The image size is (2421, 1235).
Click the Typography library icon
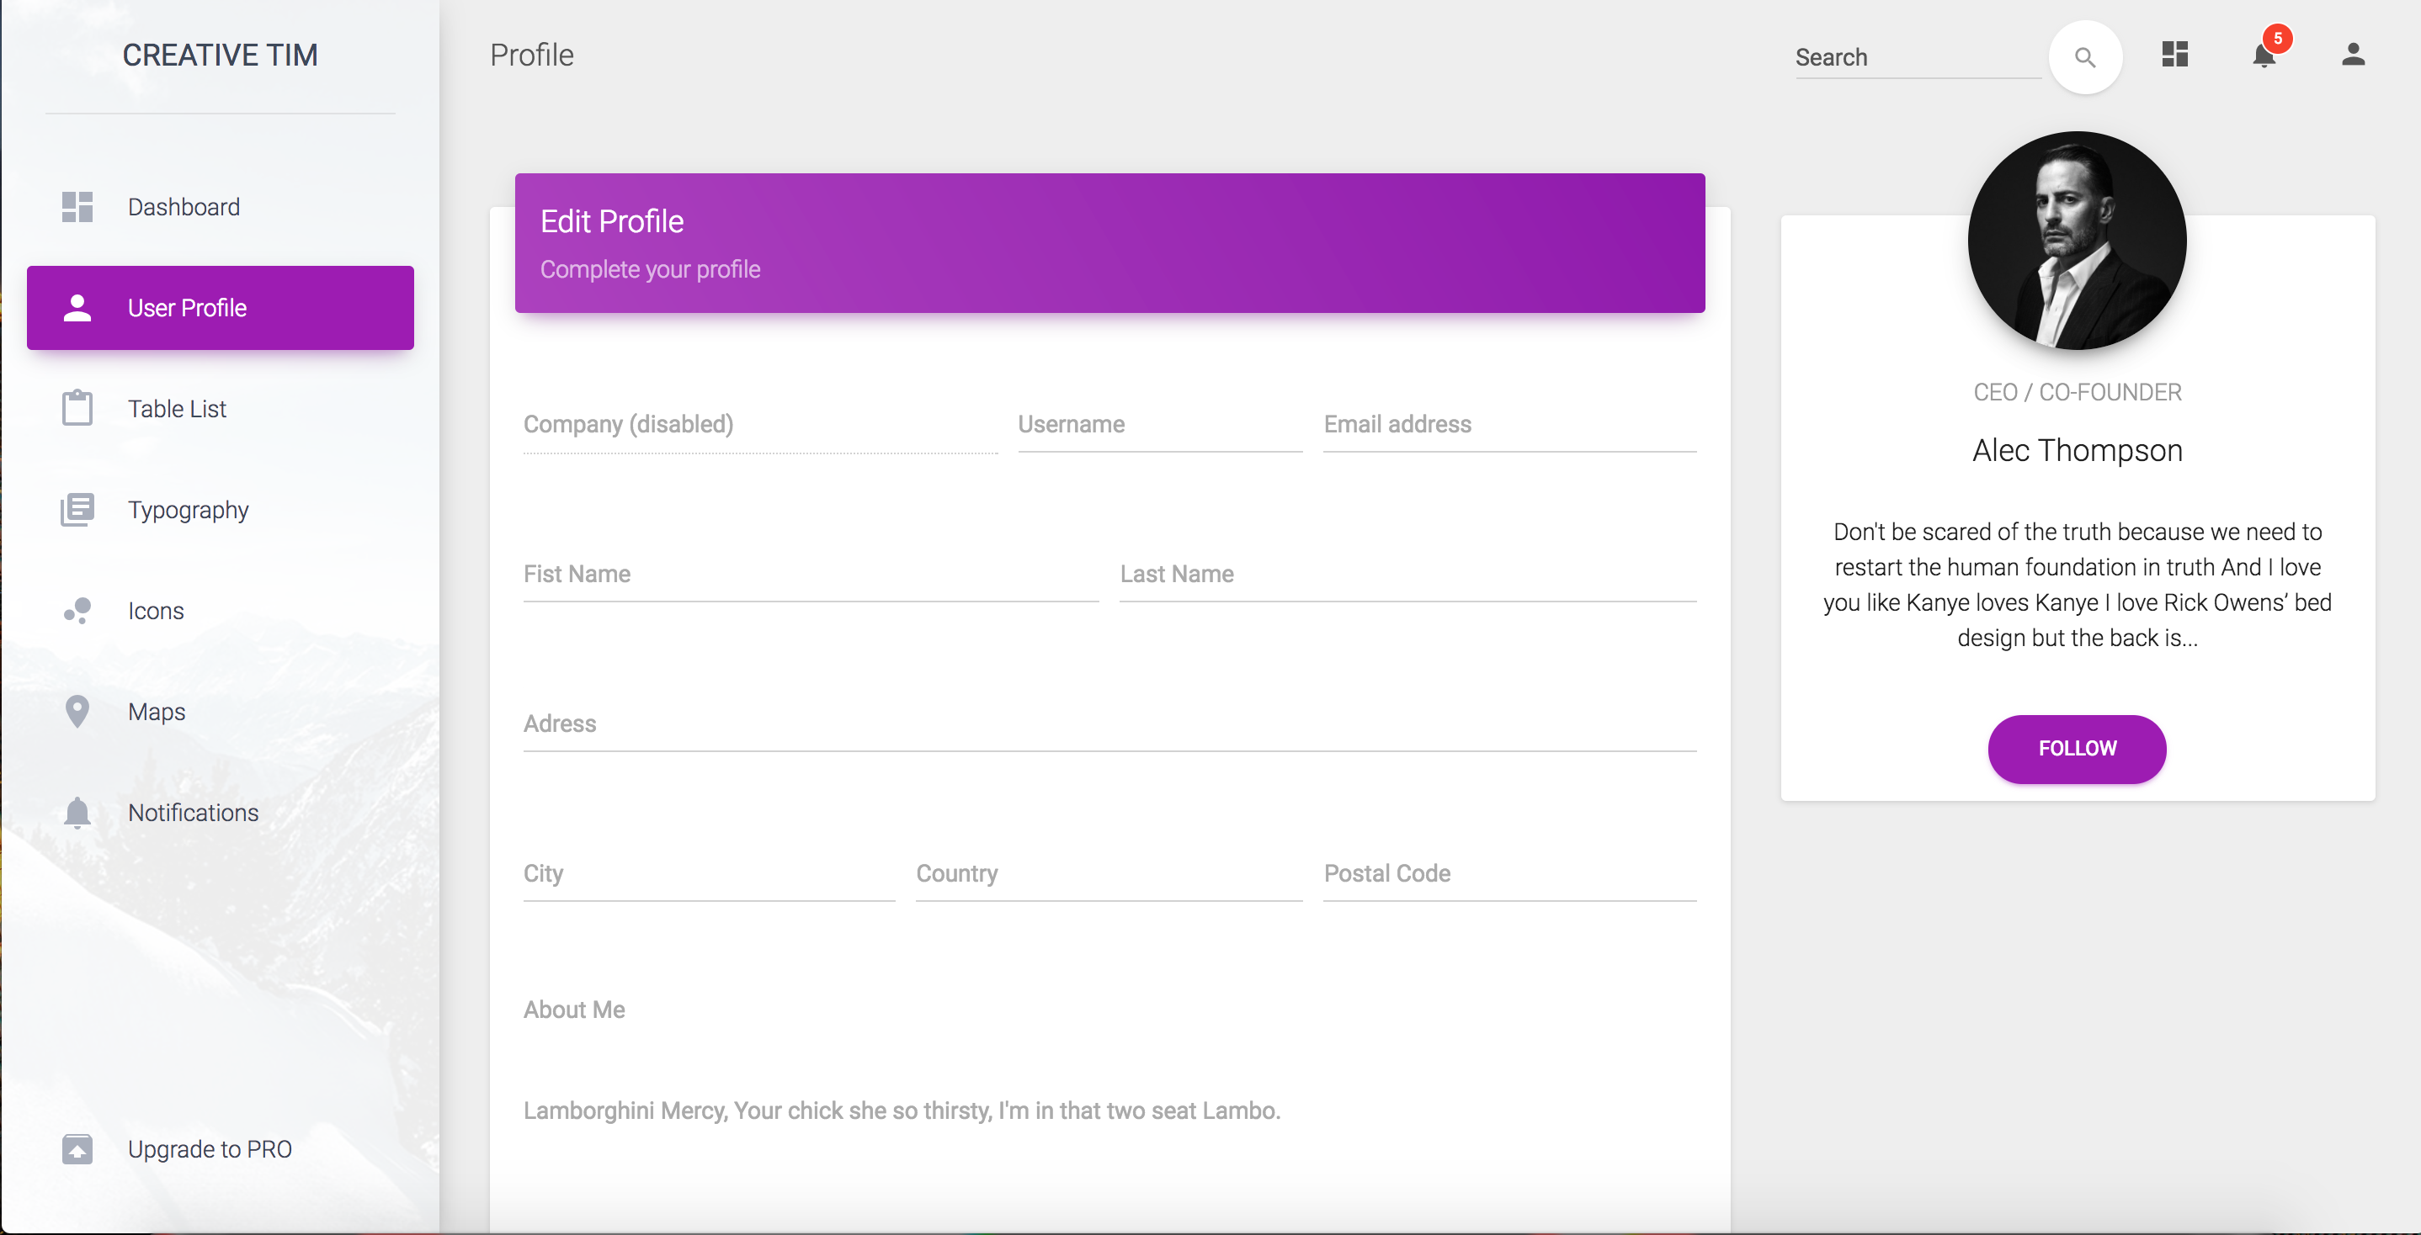click(77, 510)
